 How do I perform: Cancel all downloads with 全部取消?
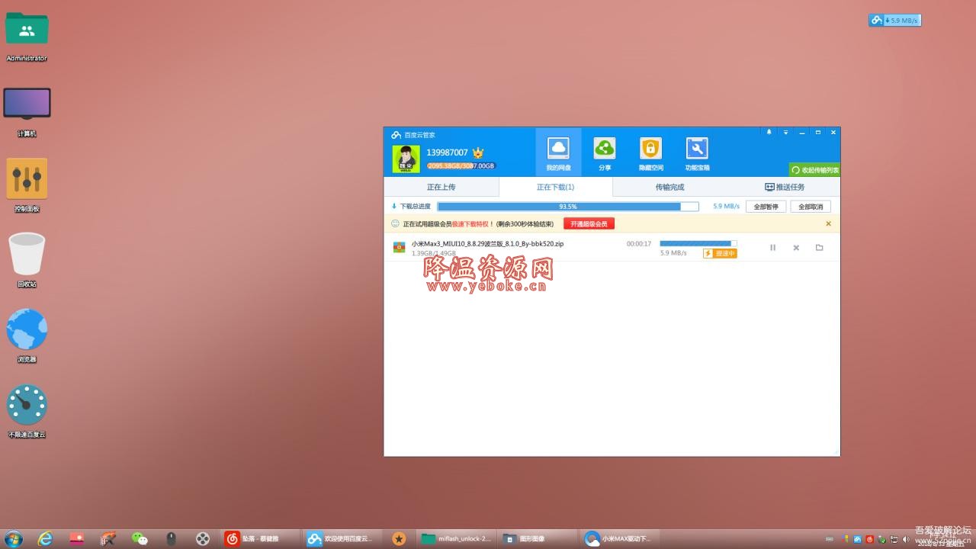point(811,207)
